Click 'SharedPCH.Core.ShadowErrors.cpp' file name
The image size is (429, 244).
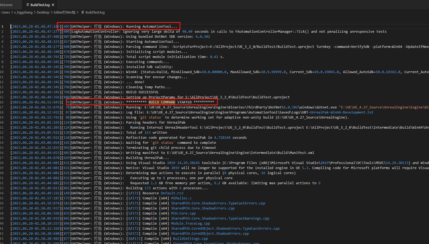(x=203, y=208)
